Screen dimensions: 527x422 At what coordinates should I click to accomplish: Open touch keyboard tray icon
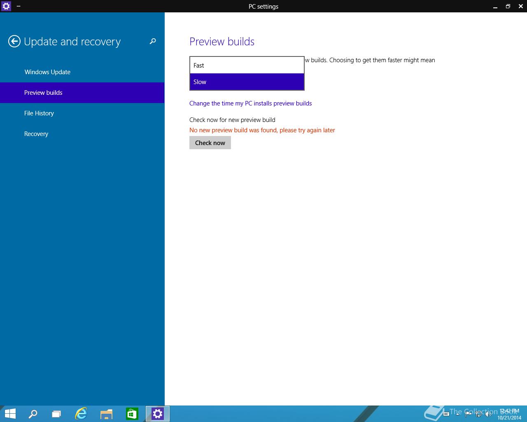446,414
